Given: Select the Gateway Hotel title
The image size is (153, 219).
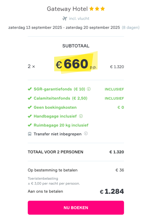Looking at the screenshot, I should pyautogui.click(x=67, y=9).
